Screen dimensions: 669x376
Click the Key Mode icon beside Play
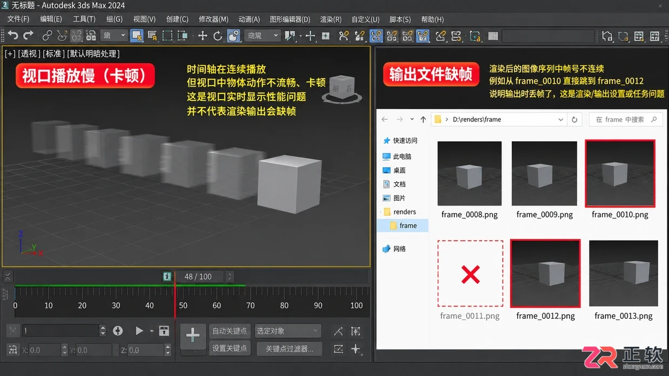[164, 331]
